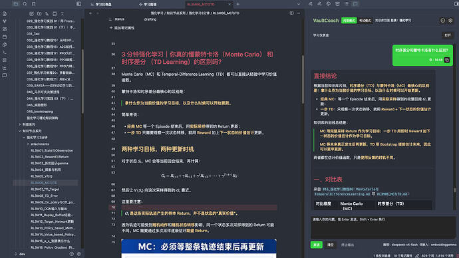Expand the 科普系列 folder
Image resolution: width=459 pixels, height=258 pixels.
pos(29,124)
